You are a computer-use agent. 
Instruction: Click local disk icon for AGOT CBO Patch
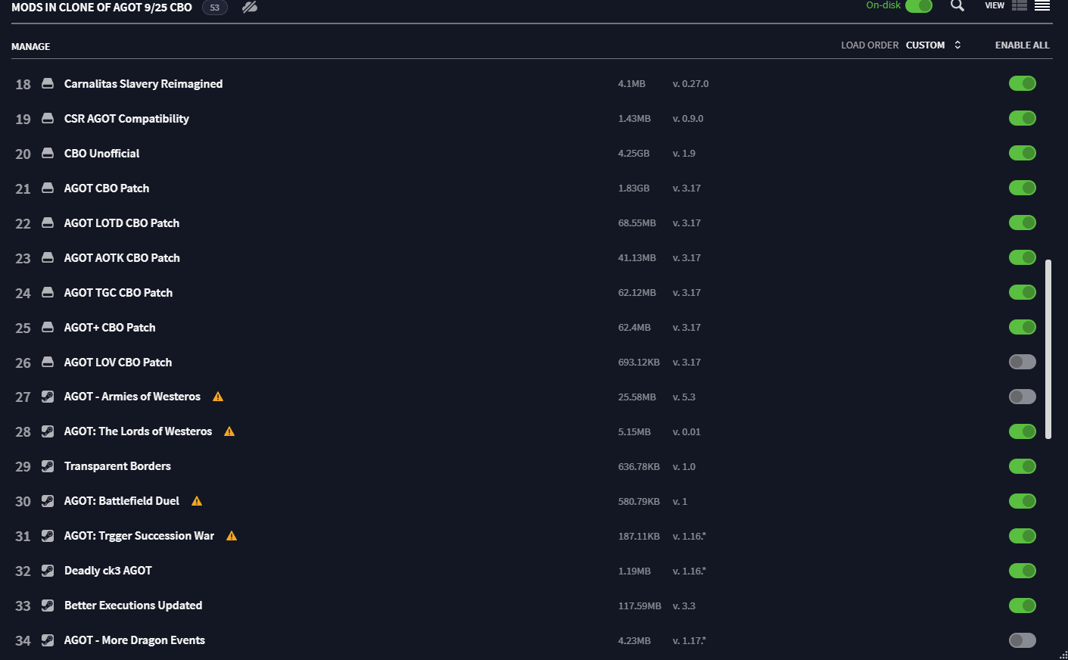click(48, 188)
